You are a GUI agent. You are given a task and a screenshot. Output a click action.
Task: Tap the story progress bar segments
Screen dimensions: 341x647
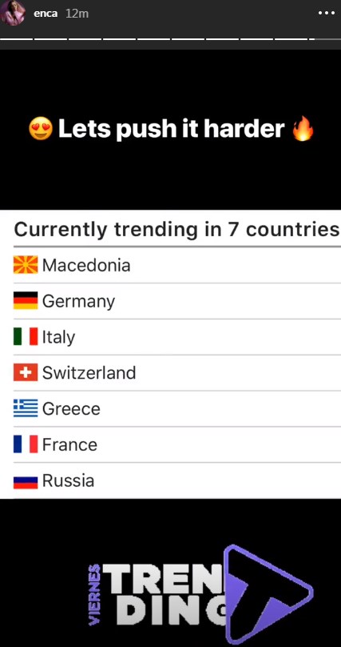point(157,39)
